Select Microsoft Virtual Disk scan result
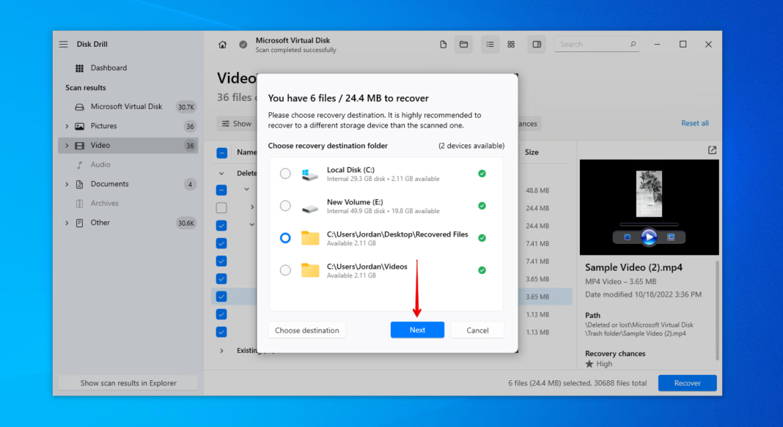783x427 pixels. tap(126, 107)
